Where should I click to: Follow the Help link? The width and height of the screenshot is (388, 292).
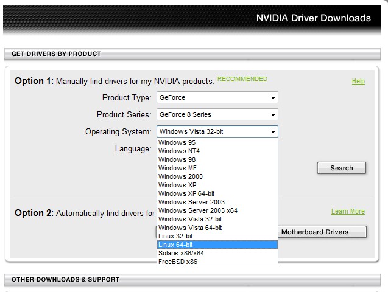coord(358,82)
